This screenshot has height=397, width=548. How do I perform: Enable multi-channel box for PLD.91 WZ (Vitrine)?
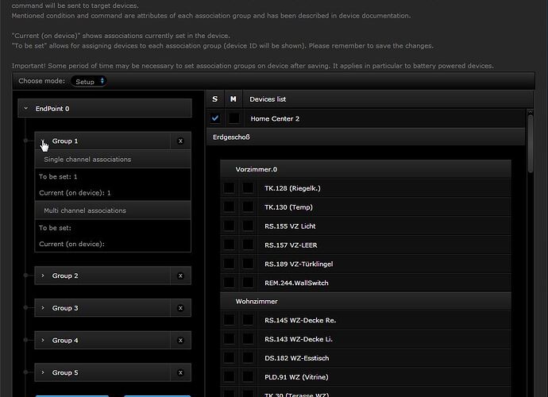[248, 376]
